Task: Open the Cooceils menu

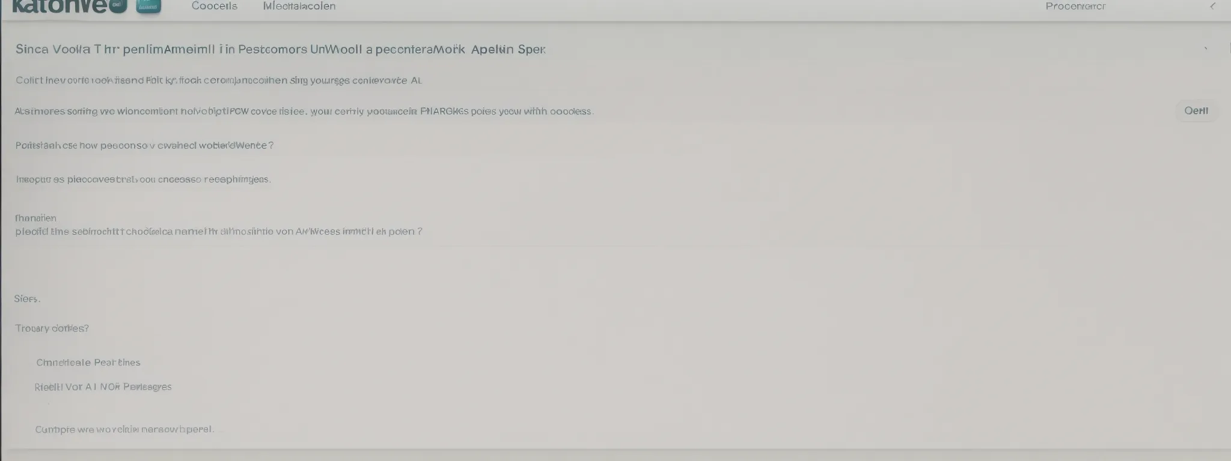Action: (214, 6)
